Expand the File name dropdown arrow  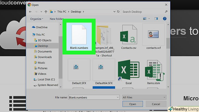click(118, 97)
